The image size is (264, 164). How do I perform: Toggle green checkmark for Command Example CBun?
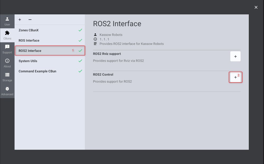(80, 71)
